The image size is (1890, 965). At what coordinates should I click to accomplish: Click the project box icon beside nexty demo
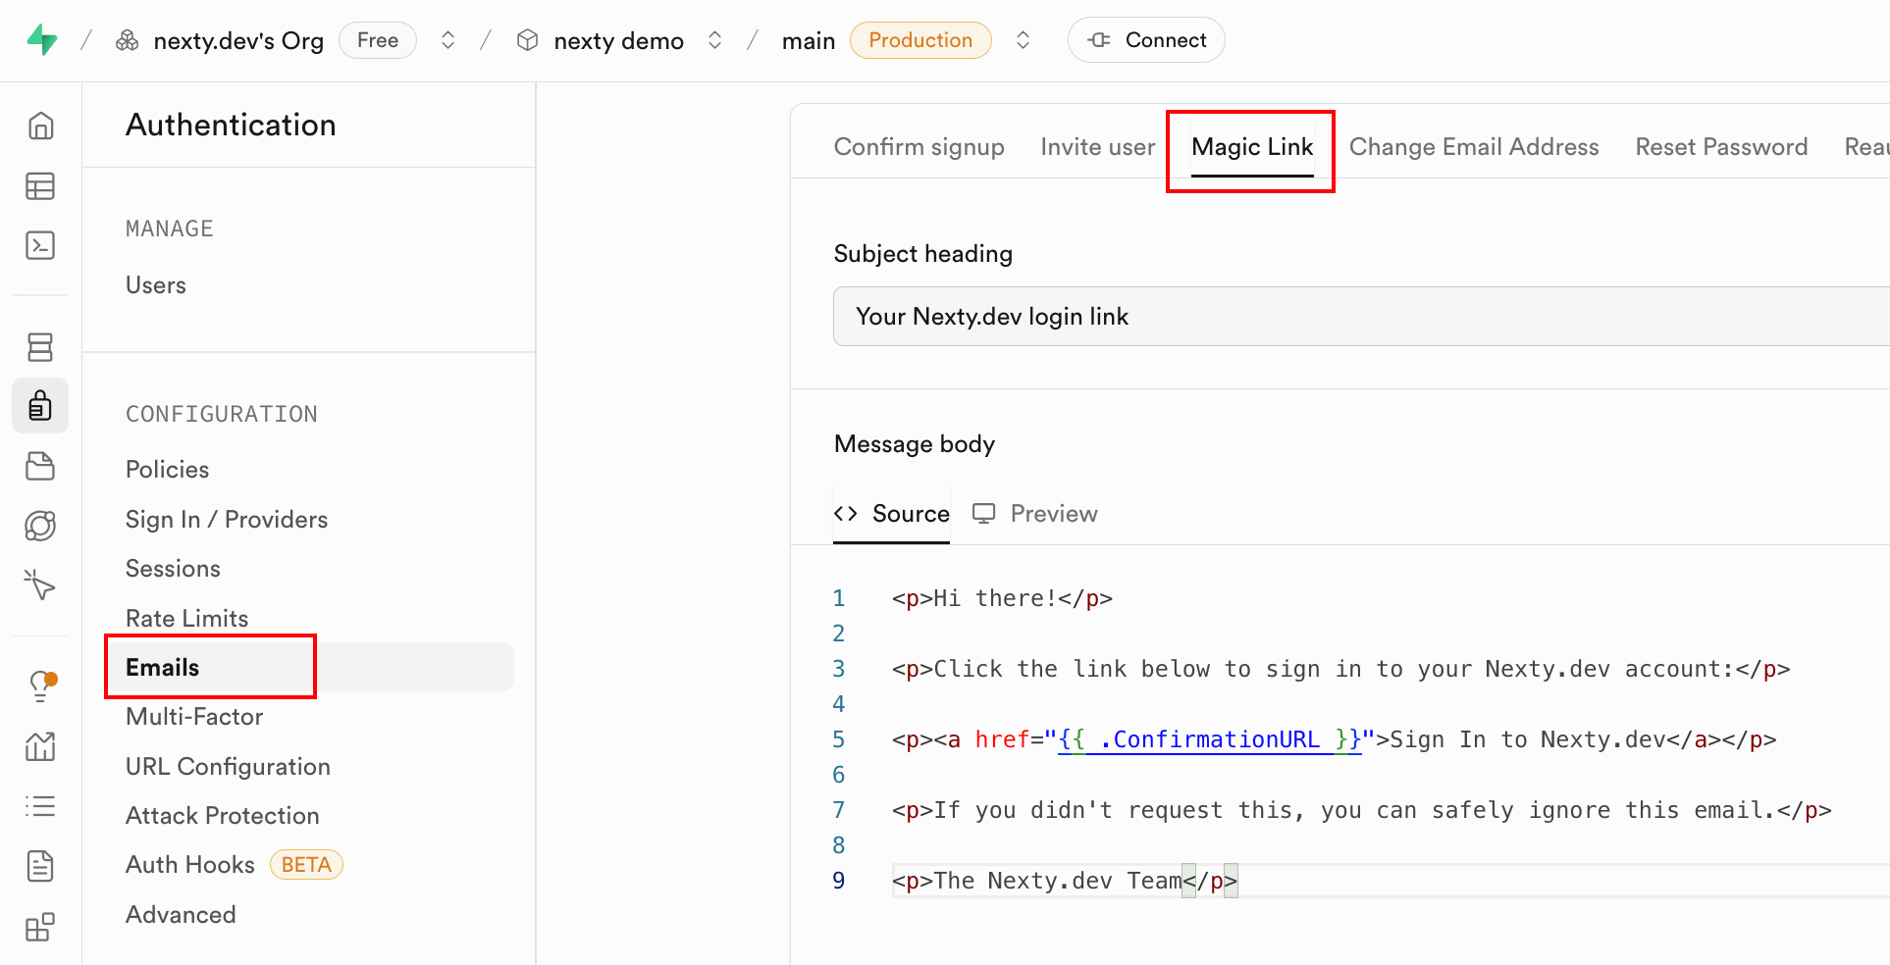coord(528,40)
